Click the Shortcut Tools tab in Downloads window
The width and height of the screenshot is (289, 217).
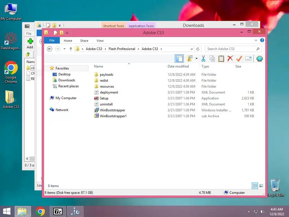113,26
